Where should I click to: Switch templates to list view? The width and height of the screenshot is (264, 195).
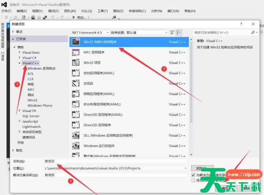[179, 32]
